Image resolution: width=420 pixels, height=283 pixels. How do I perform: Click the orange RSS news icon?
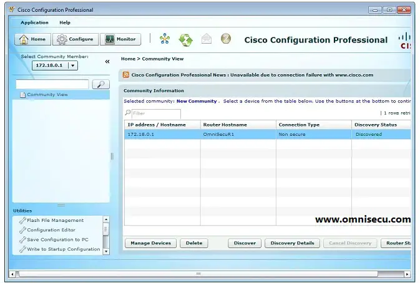(125, 75)
